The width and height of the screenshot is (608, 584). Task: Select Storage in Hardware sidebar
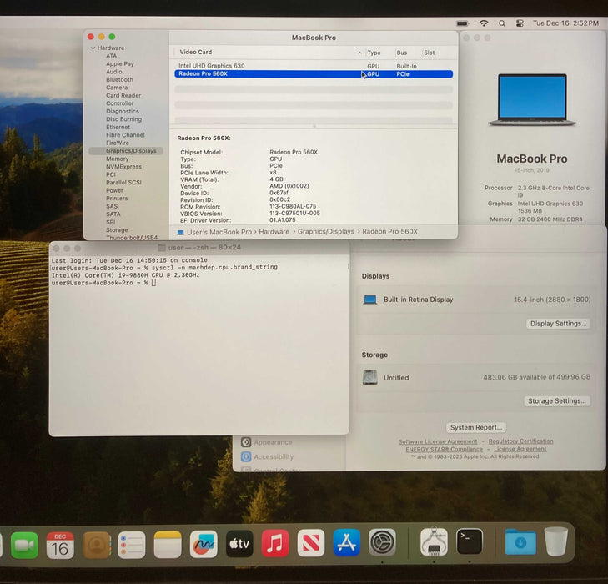point(117,230)
